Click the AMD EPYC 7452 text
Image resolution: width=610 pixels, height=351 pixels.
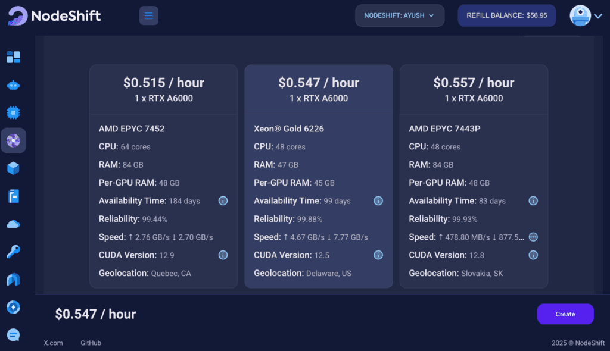(132, 129)
